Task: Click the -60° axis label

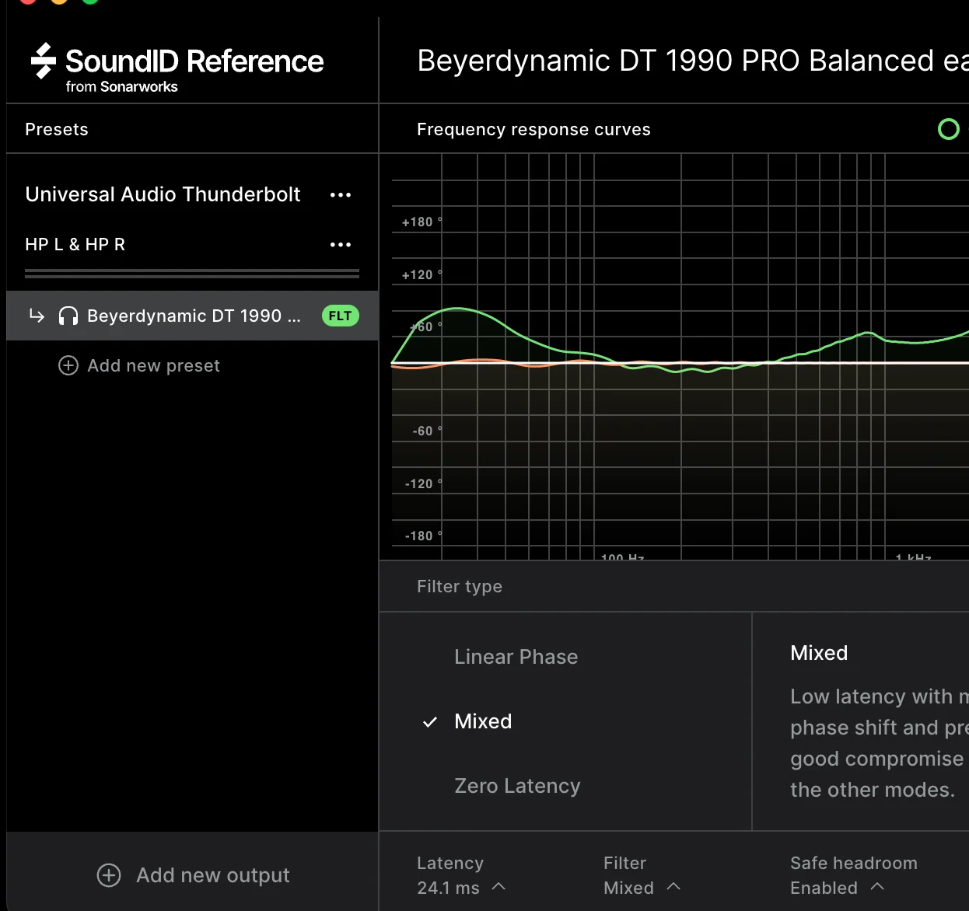Action: coord(427,431)
